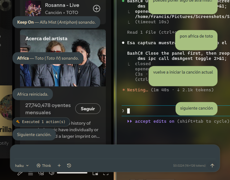230x180 pixels.
Task: Toggle the Think mode option
Action: [44, 166]
